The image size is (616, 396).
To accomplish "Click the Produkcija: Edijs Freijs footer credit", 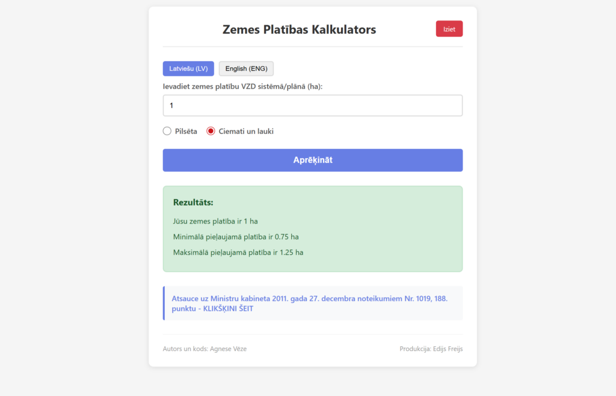I will click(x=431, y=349).
